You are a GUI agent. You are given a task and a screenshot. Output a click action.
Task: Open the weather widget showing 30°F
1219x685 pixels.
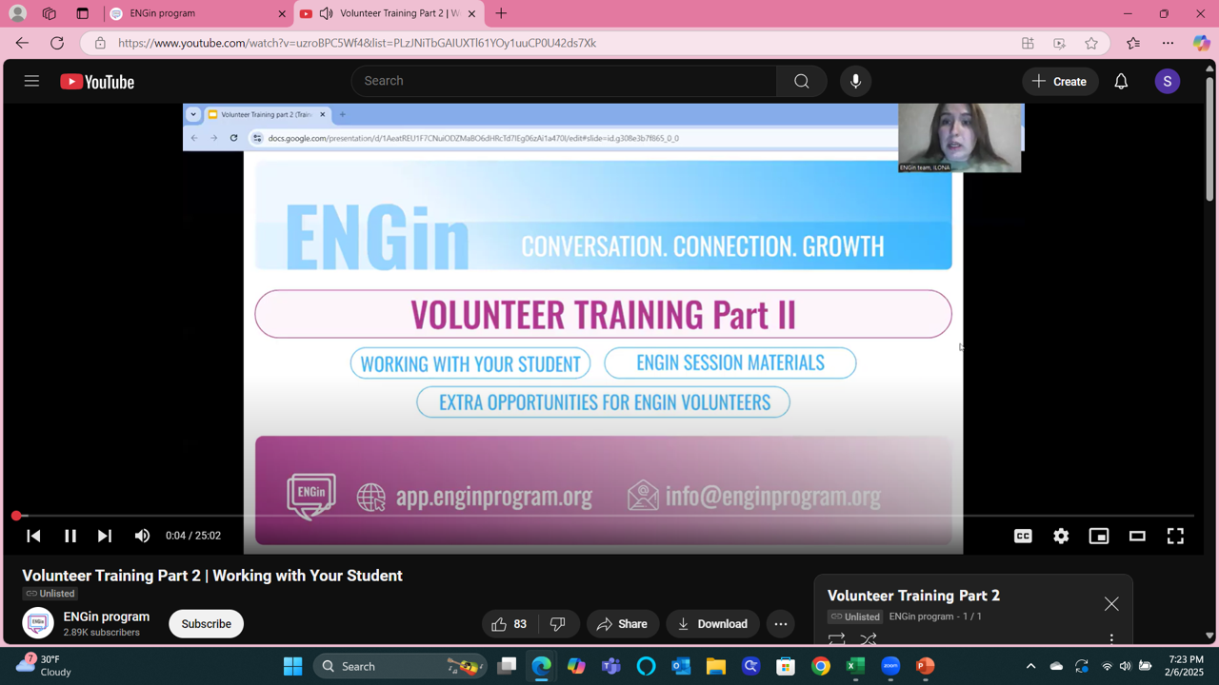[46, 665]
